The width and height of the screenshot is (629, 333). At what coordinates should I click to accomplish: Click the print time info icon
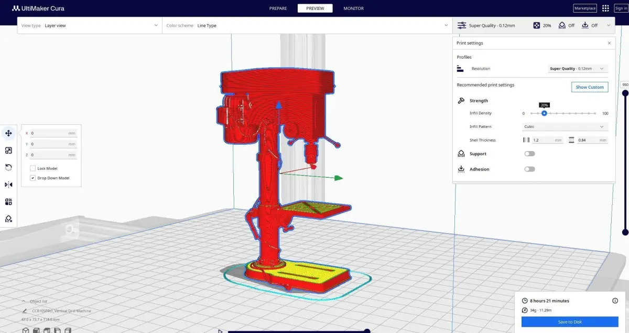point(615,300)
